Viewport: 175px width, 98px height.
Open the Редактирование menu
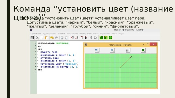49,33
